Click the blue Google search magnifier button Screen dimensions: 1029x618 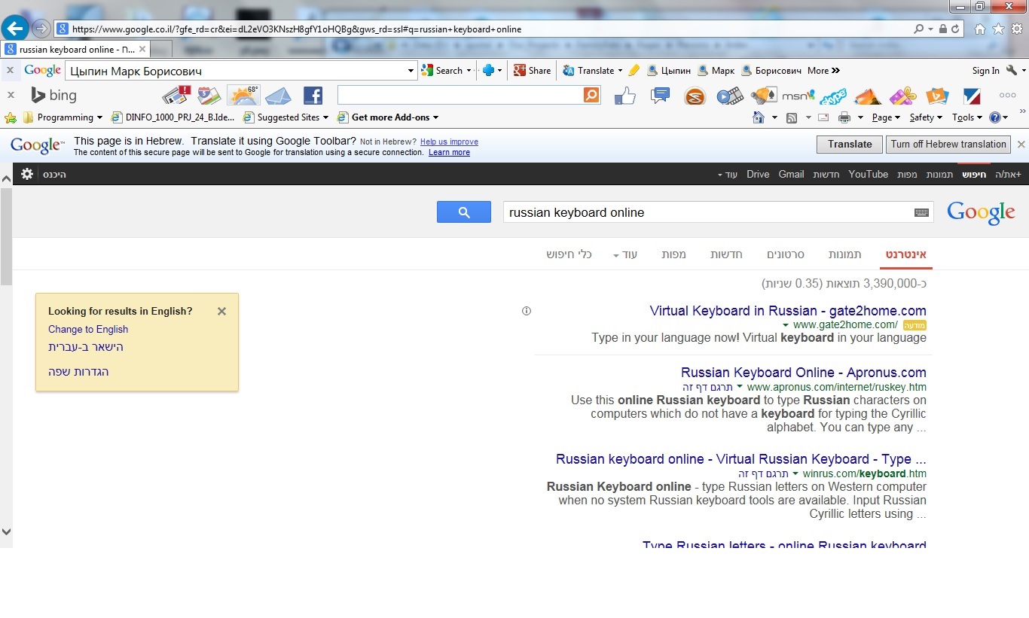(464, 212)
